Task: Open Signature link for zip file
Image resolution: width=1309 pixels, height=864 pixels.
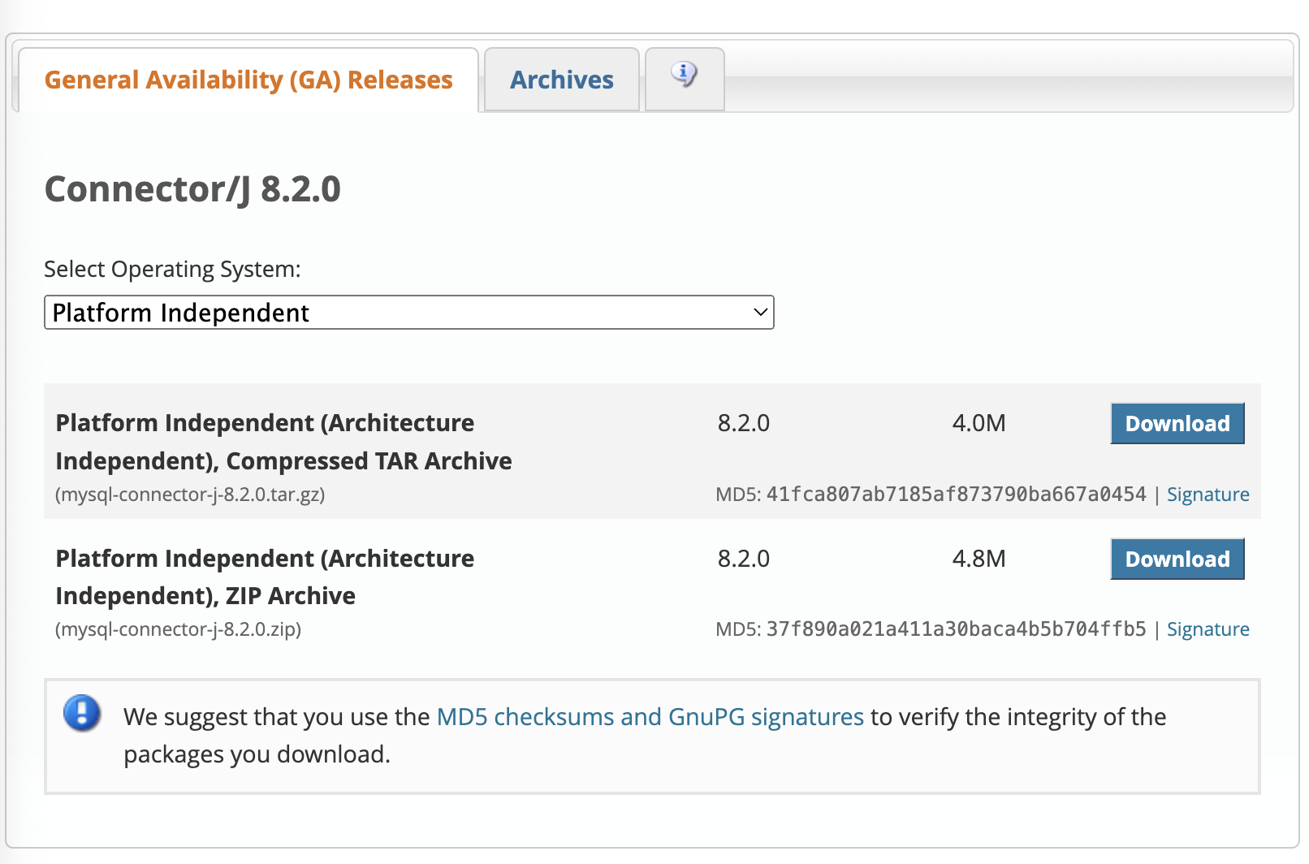Action: (1208, 629)
